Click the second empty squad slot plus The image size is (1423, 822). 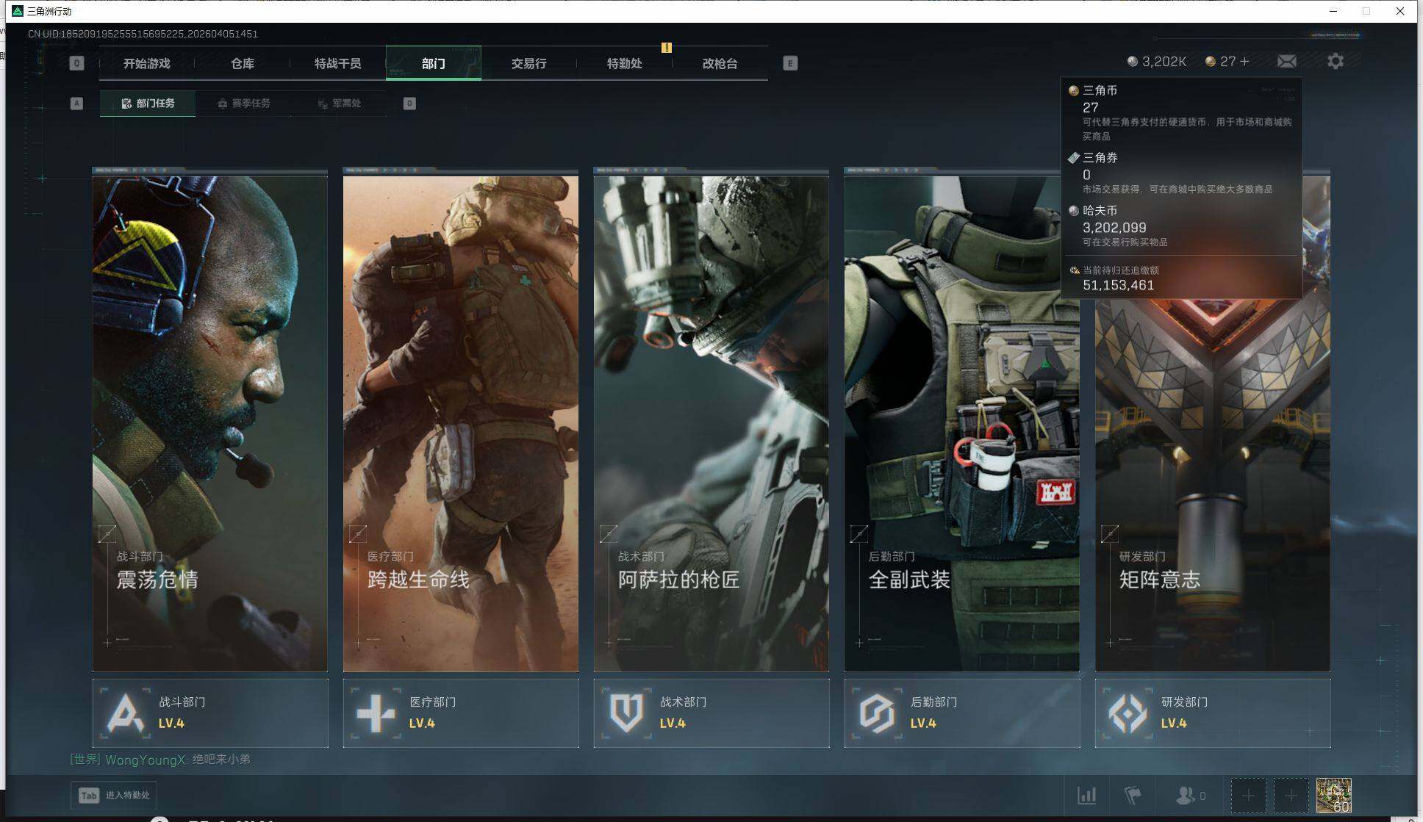point(1291,796)
